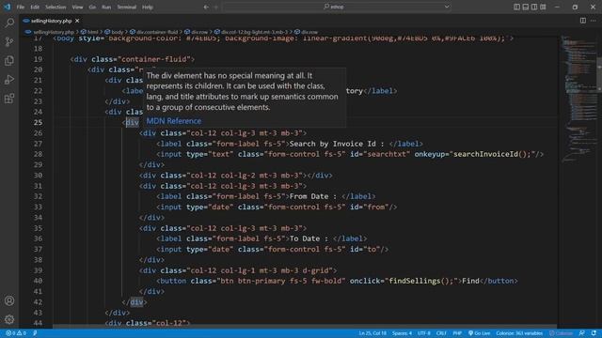Click 'btn btn-primary fs-5 fw-bold' class string
This screenshot has height=338, width=602.
tap(281, 281)
